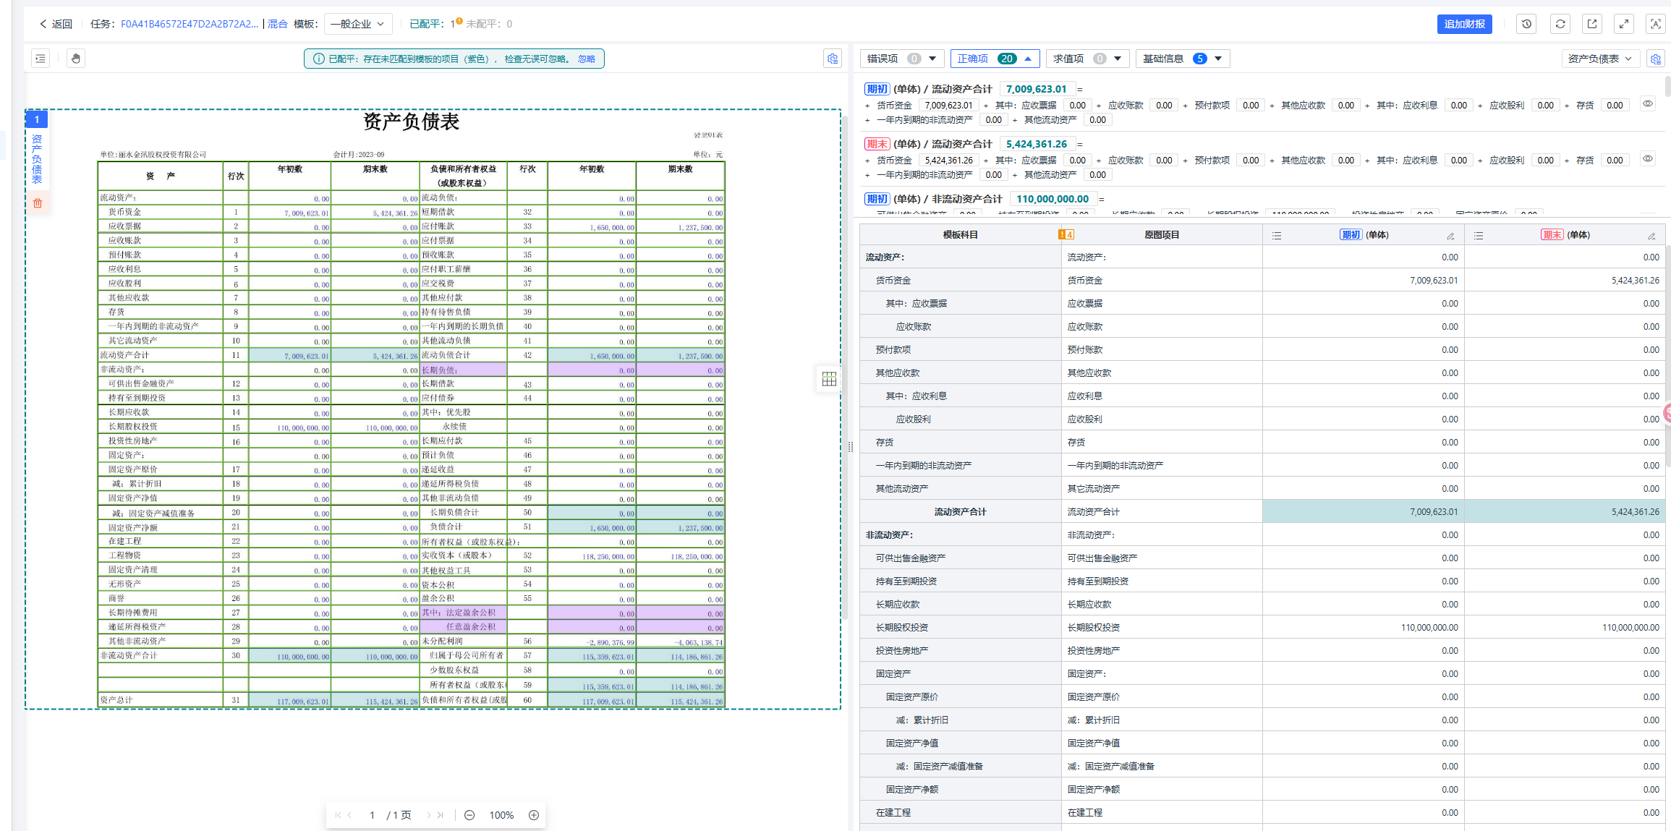Click the refresh icon in top toolbar
Image resolution: width=1671 pixels, height=831 pixels.
click(1560, 24)
